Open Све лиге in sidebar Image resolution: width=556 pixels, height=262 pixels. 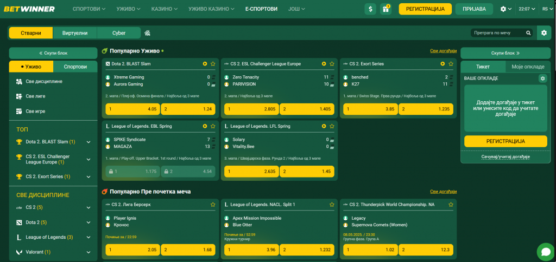(x=53, y=96)
